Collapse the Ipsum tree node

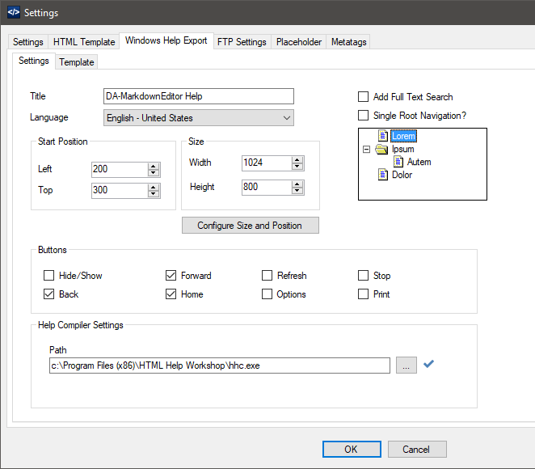[x=366, y=149]
